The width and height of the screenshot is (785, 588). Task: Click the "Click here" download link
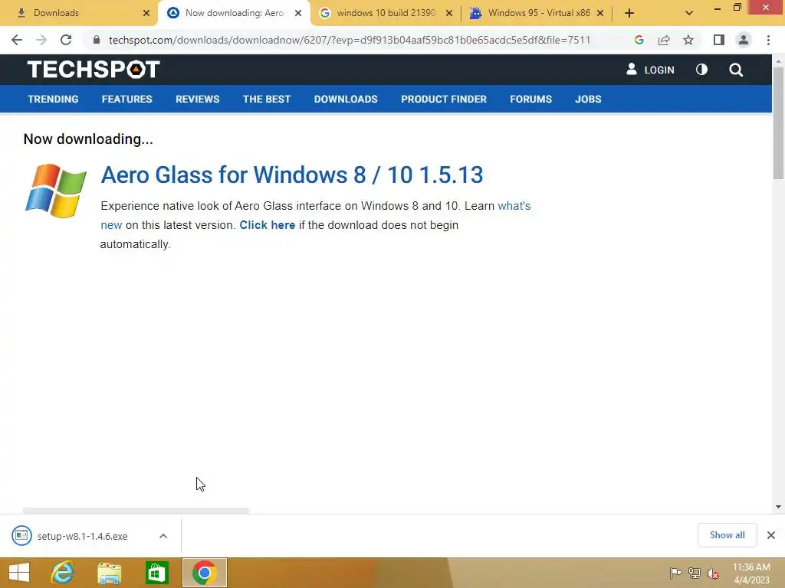point(268,225)
